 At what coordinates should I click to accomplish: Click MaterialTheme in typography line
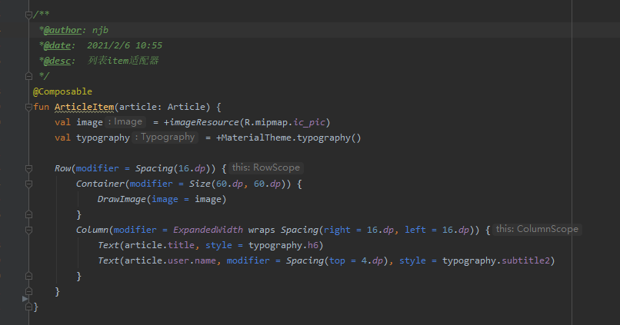click(x=258, y=138)
